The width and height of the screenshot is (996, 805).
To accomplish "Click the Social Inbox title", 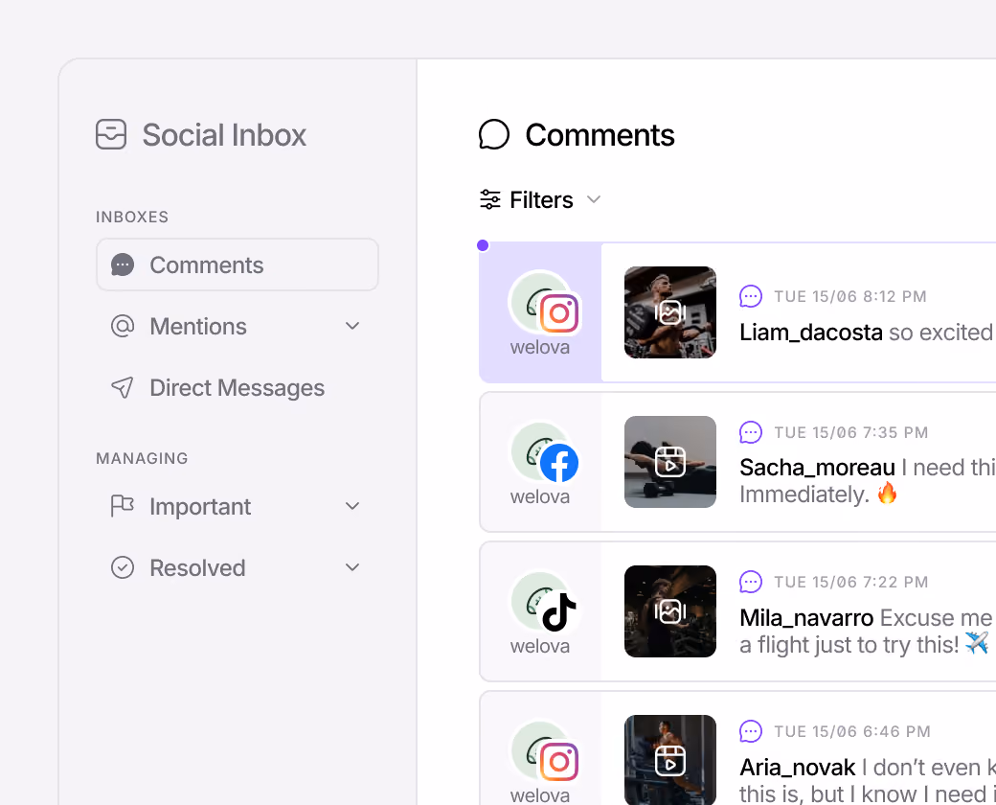I will click(224, 135).
